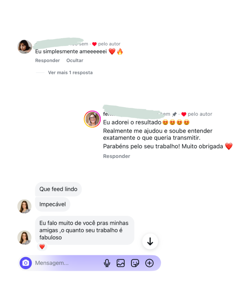Open first commenter's profile picture
244x306 pixels.
(x=25, y=47)
